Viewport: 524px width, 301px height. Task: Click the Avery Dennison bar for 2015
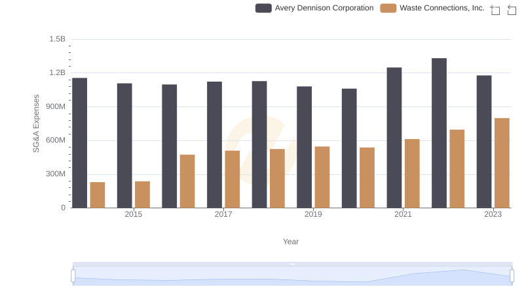tap(124, 146)
